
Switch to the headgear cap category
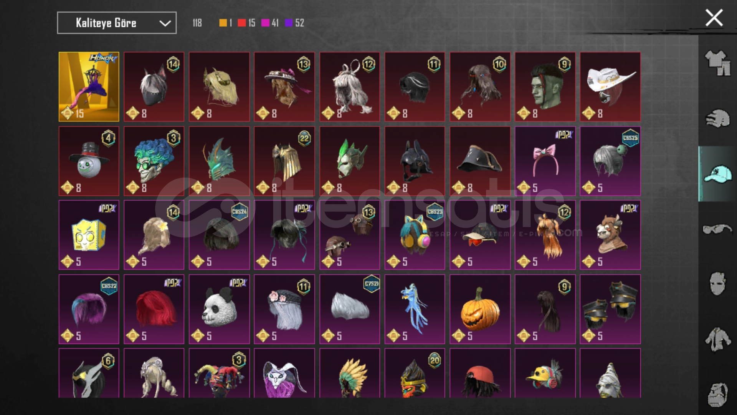point(717,174)
